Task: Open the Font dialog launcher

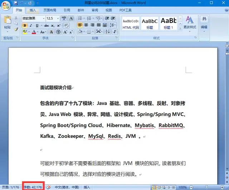Action: tap(73, 38)
